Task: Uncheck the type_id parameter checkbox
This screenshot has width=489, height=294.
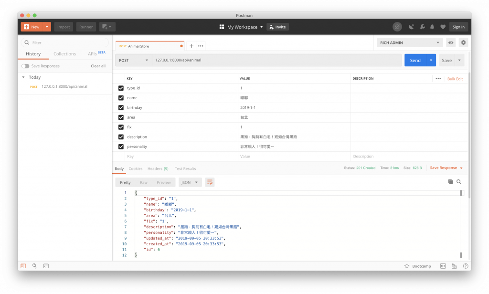Action: pos(121,88)
